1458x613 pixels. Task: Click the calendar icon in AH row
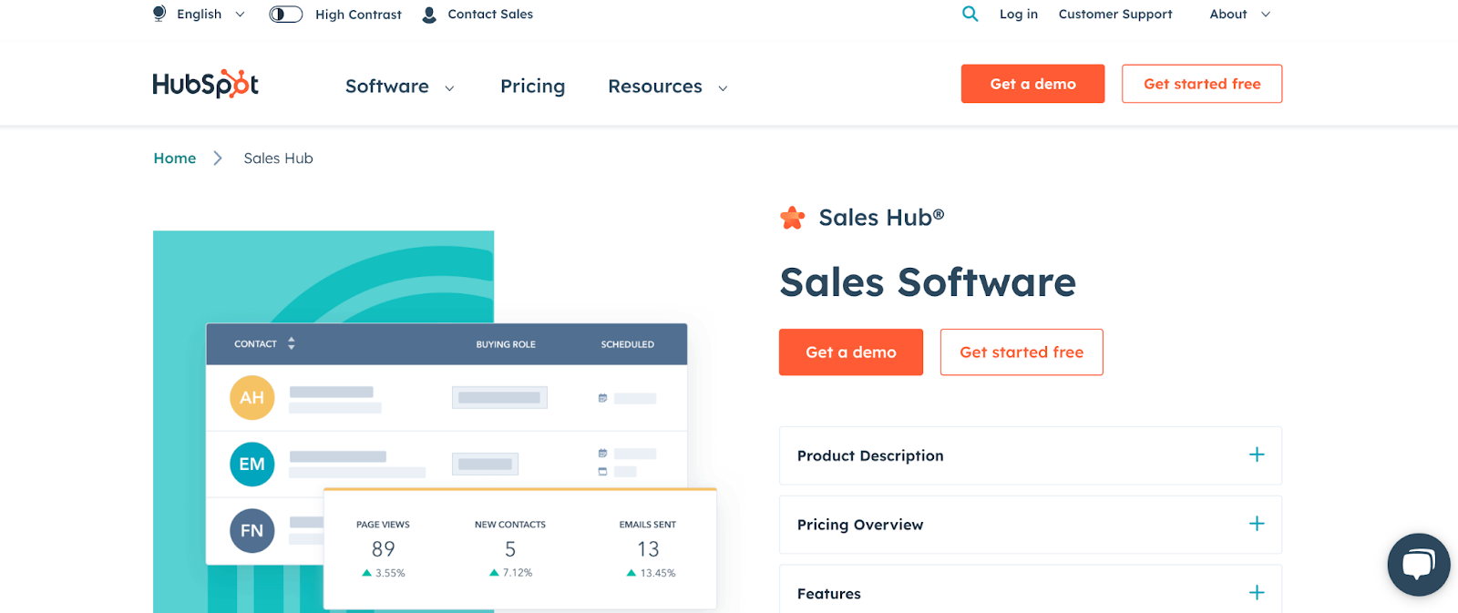[602, 398]
